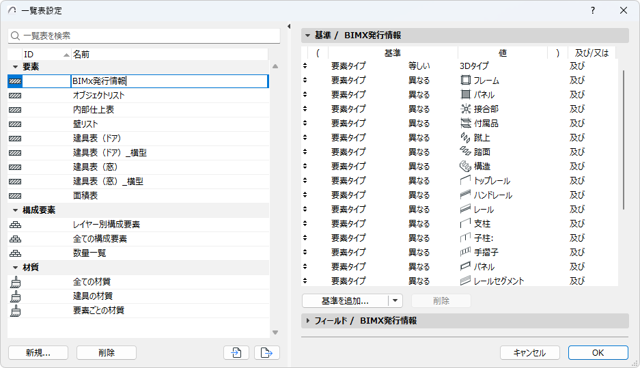The height and width of the screenshot is (368, 640).
Task: Click the フレーム frame type icon
Action: tap(467, 81)
